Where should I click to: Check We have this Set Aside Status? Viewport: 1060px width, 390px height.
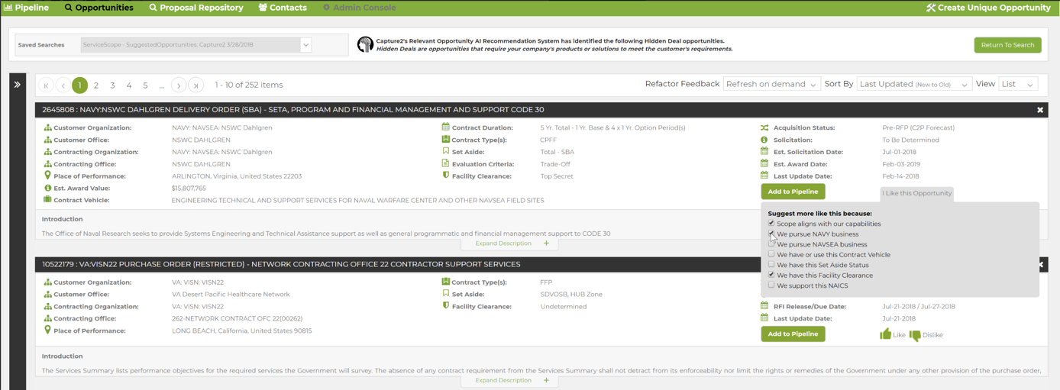tap(771, 265)
